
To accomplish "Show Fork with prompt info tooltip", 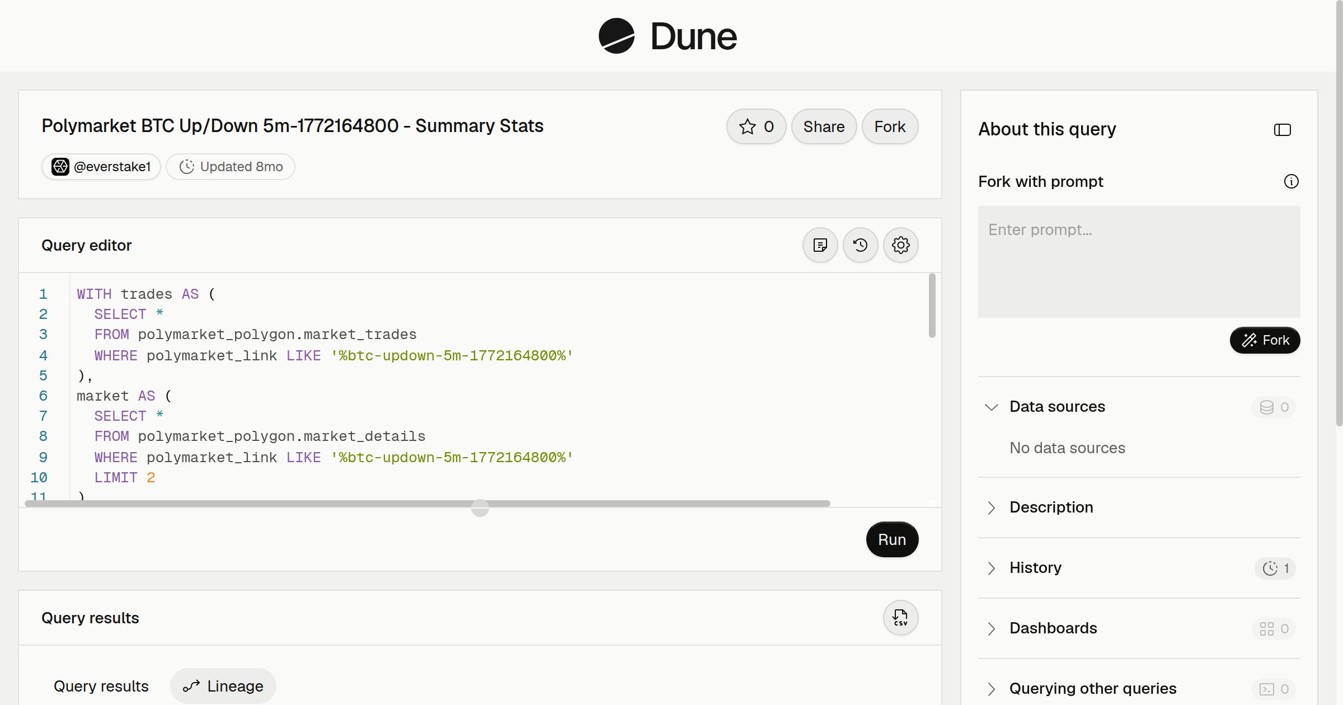I will click(x=1291, y=181).
